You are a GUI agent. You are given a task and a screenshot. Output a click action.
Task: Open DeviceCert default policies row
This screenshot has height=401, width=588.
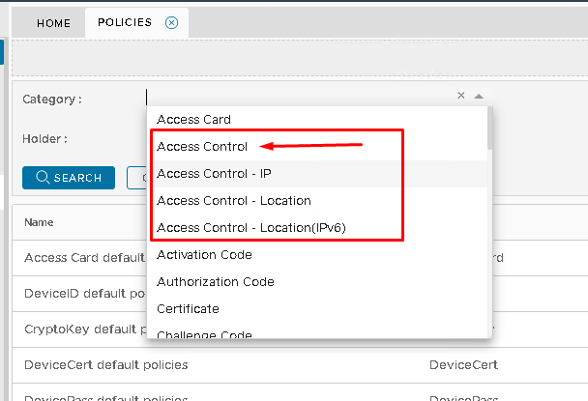tap(106, 365)
